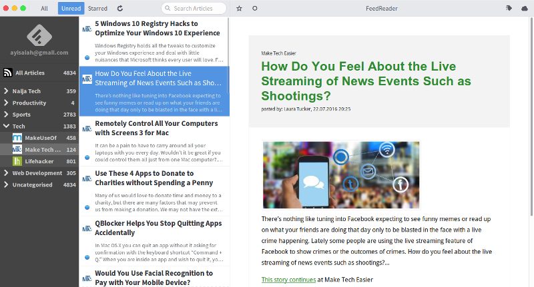Viewport: 534px width, 287px height.
Task: Star the current article
Action: click(x=240, y=9)
